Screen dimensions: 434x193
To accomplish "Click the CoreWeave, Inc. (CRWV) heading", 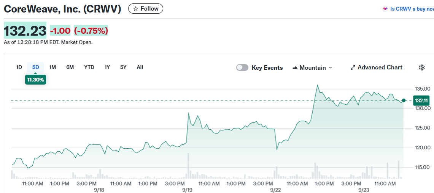I will click(x=63, y=9).
